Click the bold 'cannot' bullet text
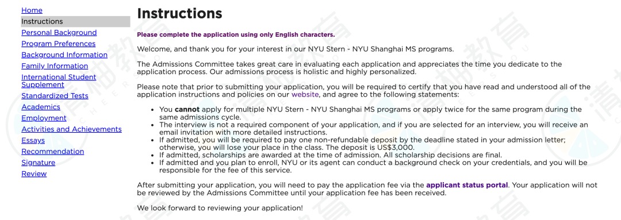Screen dimensions: 621x220 pyautogui.click(x=187, y=109)
